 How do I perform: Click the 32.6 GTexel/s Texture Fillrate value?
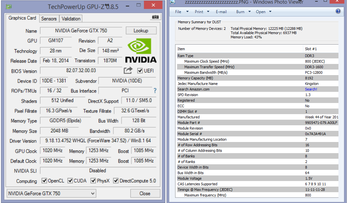tap(135, 111)
